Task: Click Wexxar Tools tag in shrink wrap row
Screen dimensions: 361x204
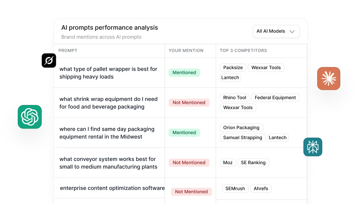Action: (238, 108)
